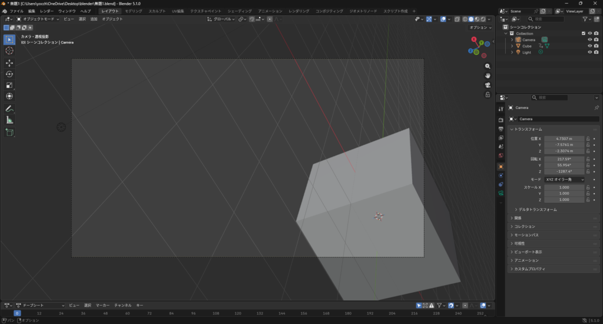The height and width of the screenshot is (324, 603).
Task: Expand the Camera item in the outliner
Action: point(512,39)
